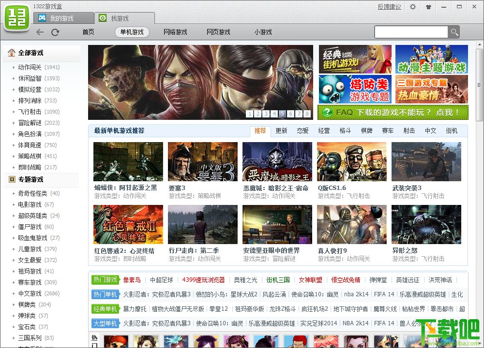The width and height of the screenshot is (484, 348).
Task: Expand 中文游戏 (2686) category
Action: coord(39,293)
